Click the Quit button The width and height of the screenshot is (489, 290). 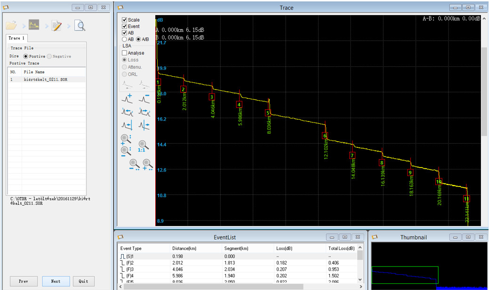[x=84, y=281]
